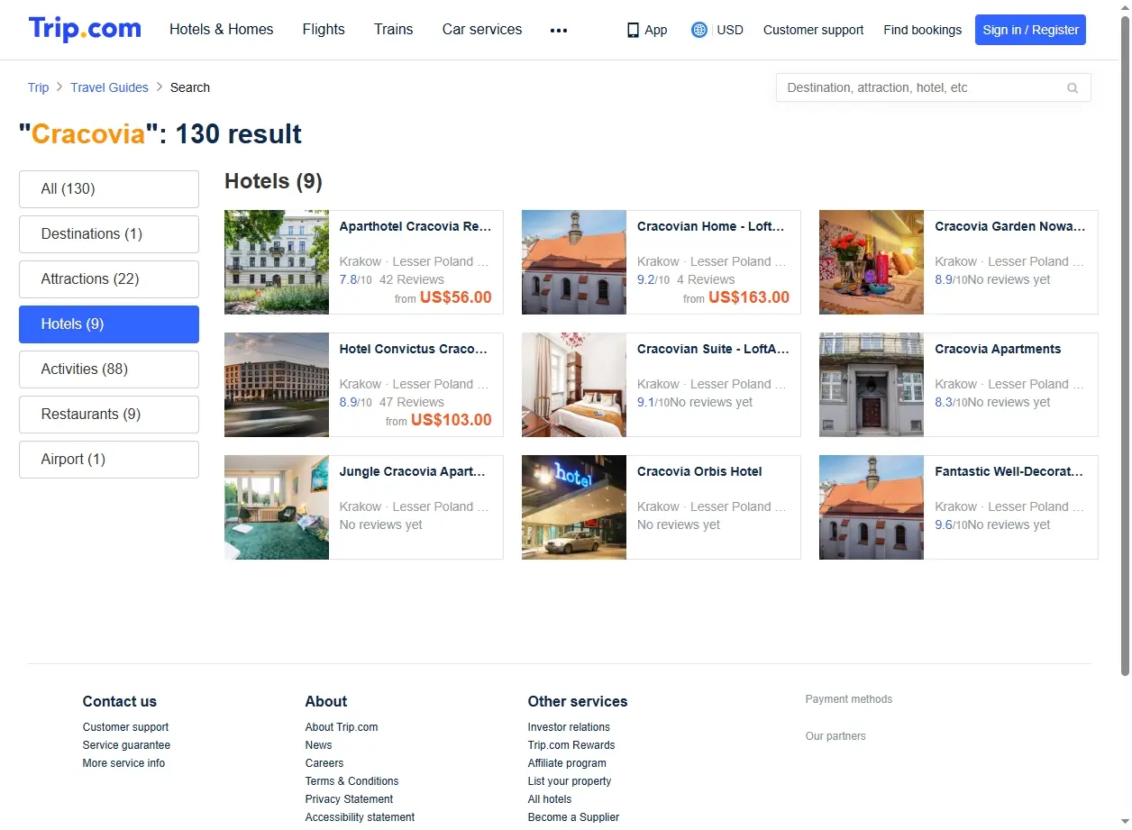This screenshot has width=1132, height=830.
Task: Click Travel Guides breadcrumb link
Action: (109, 87)
